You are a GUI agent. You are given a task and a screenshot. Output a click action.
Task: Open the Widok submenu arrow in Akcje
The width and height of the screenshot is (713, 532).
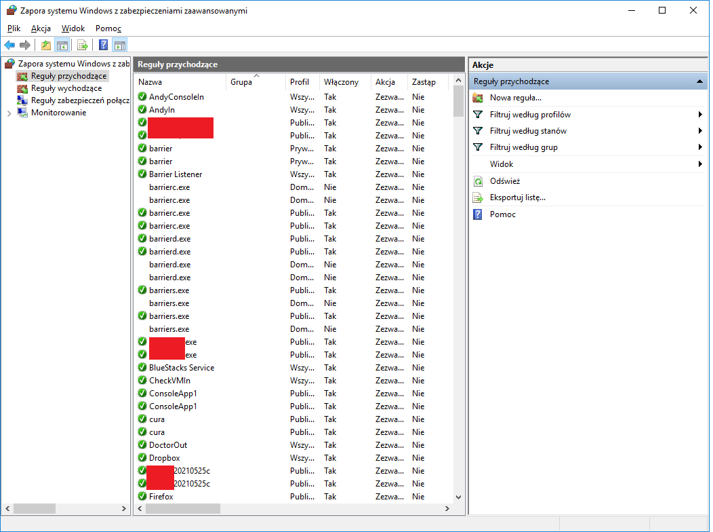(700, 164)
